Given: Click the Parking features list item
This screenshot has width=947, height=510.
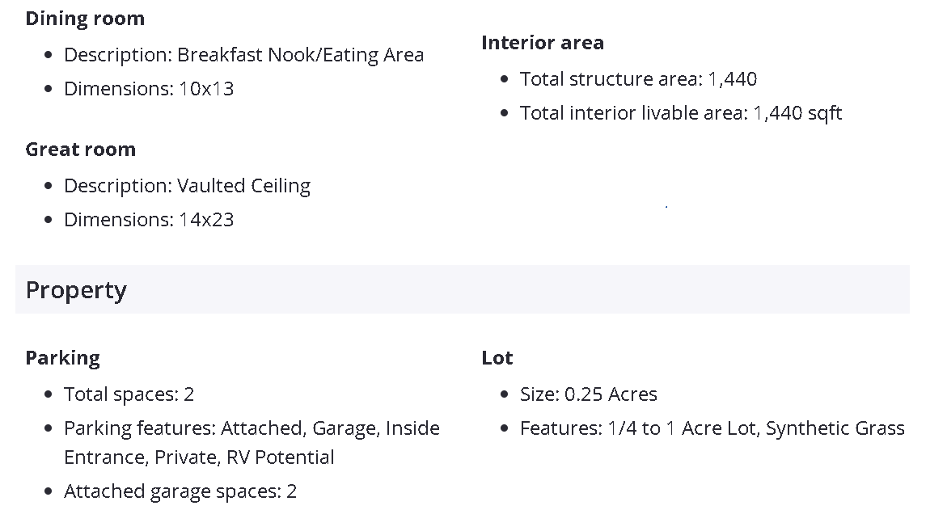Looking at the screenshot, I should pos(252,442).
